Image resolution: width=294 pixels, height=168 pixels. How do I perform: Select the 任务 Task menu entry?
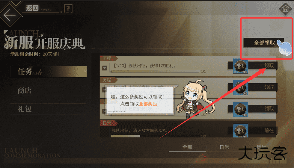[48, 71]
